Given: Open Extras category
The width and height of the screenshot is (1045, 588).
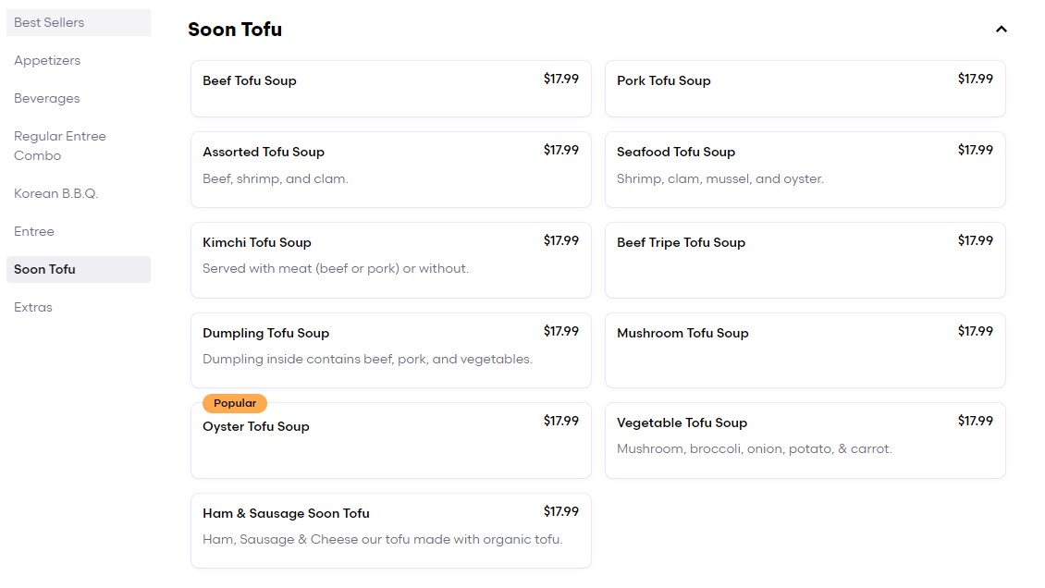Looking at the screenshot, I should tap(33, 307).
